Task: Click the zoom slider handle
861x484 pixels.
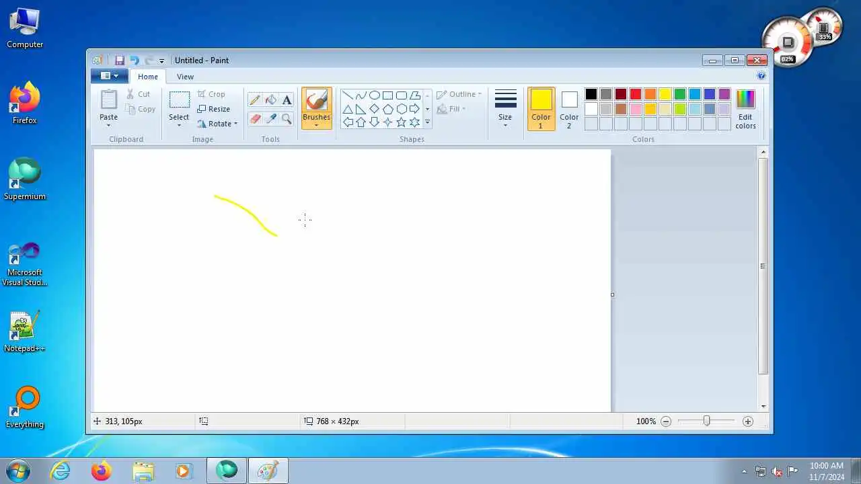Action: pos(706,421)
